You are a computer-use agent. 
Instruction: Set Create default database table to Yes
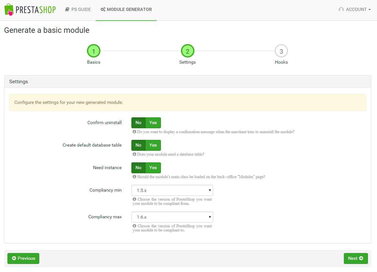[153, 145]
